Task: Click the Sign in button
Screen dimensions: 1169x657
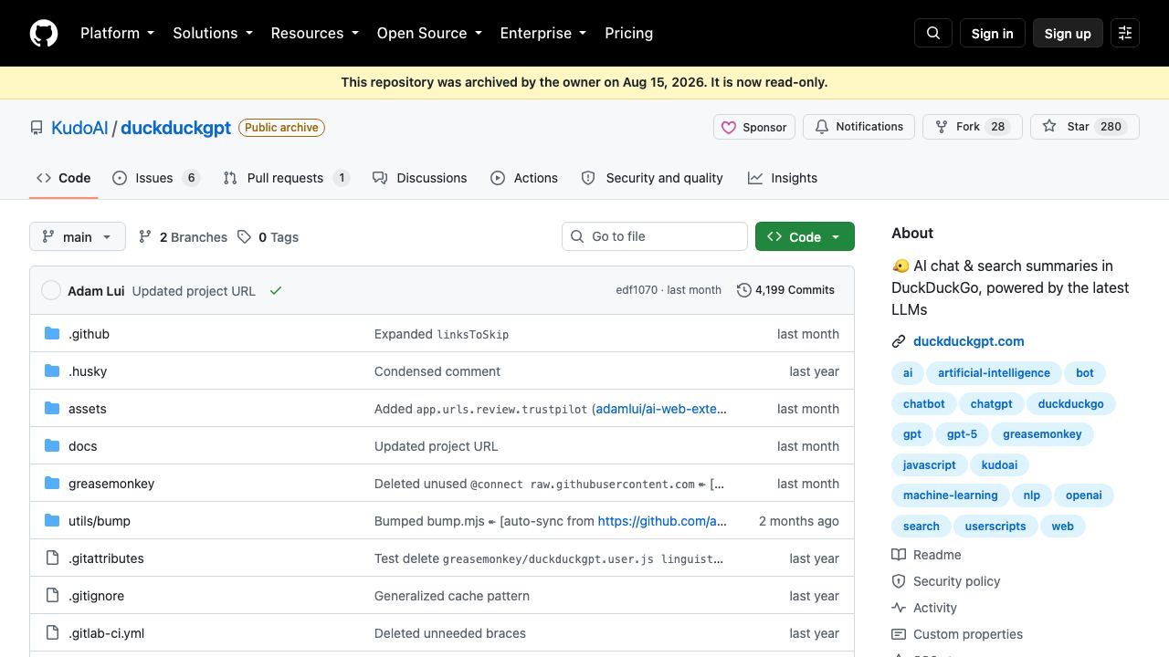Action: (x=993, y=33)
